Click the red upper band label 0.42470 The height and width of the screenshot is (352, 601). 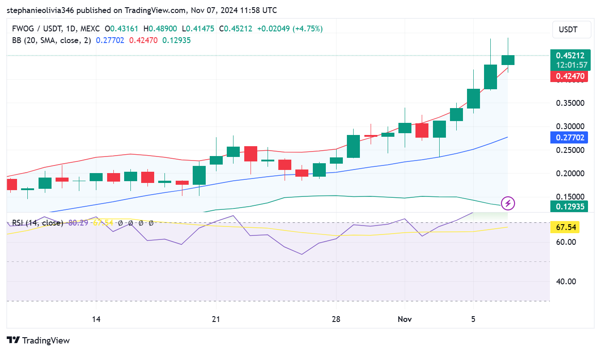coord(570,76)
